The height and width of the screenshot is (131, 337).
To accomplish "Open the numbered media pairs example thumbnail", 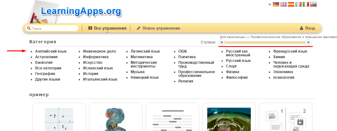I will coord(286,117).
